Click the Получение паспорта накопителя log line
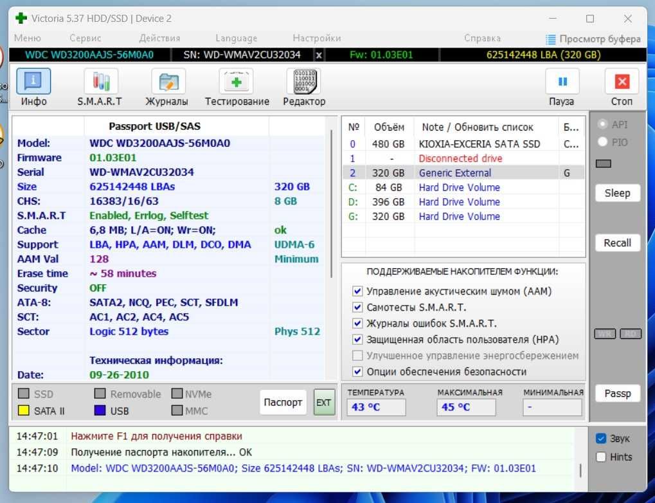Screen dimensions: 655x503 (161, 452)
